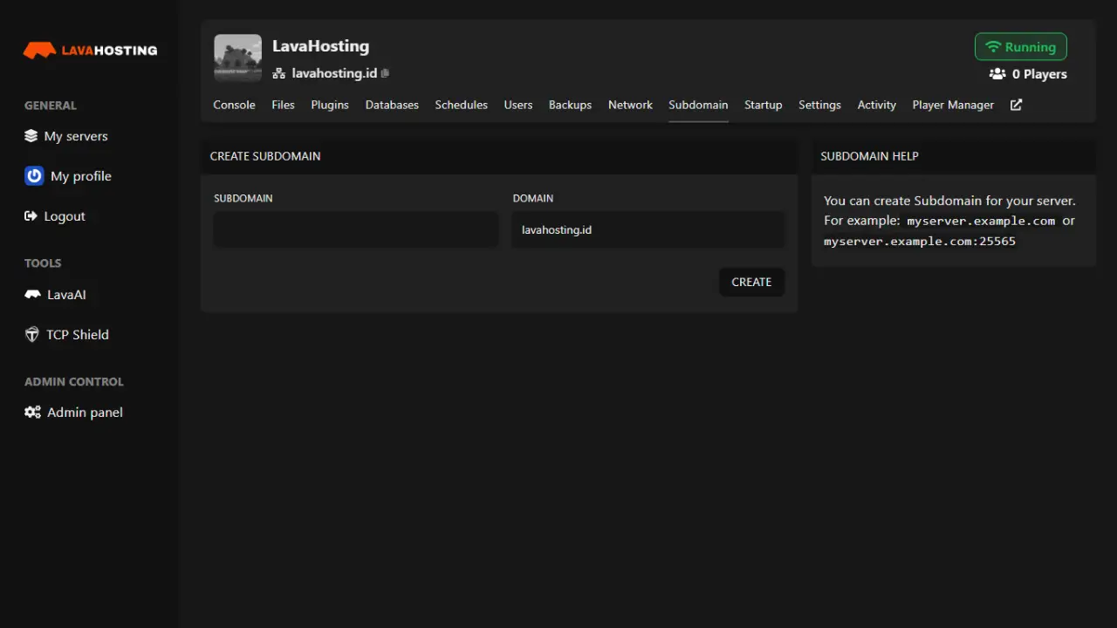
Task: Click the LavaHosting flame logo
Action: pyautogui.click(x=41, y=50)
